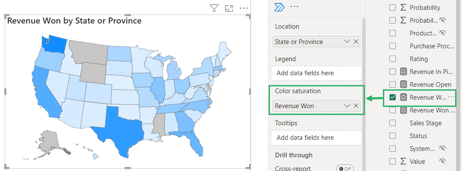This screenshot has height=171, width=462.
Task: Click Legend's Add data fields here box
Action: pyautogui.click(x=316, y=73)
